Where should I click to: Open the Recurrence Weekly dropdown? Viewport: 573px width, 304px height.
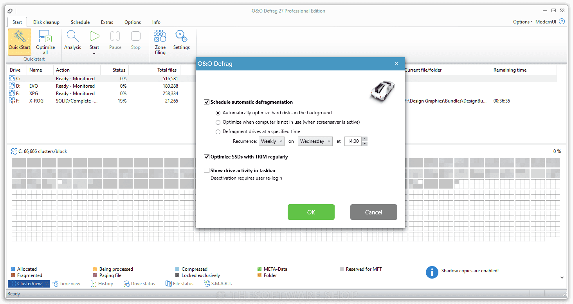(x=271, y=141)
